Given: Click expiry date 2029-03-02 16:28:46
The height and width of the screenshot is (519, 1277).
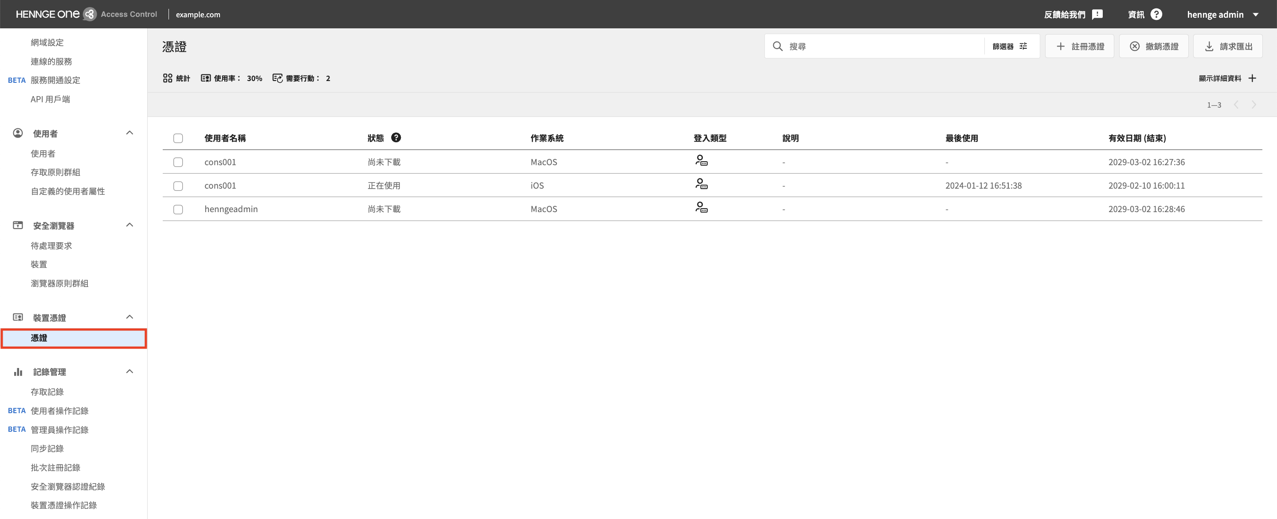Looking at the screenshot, I should 1146,209.
